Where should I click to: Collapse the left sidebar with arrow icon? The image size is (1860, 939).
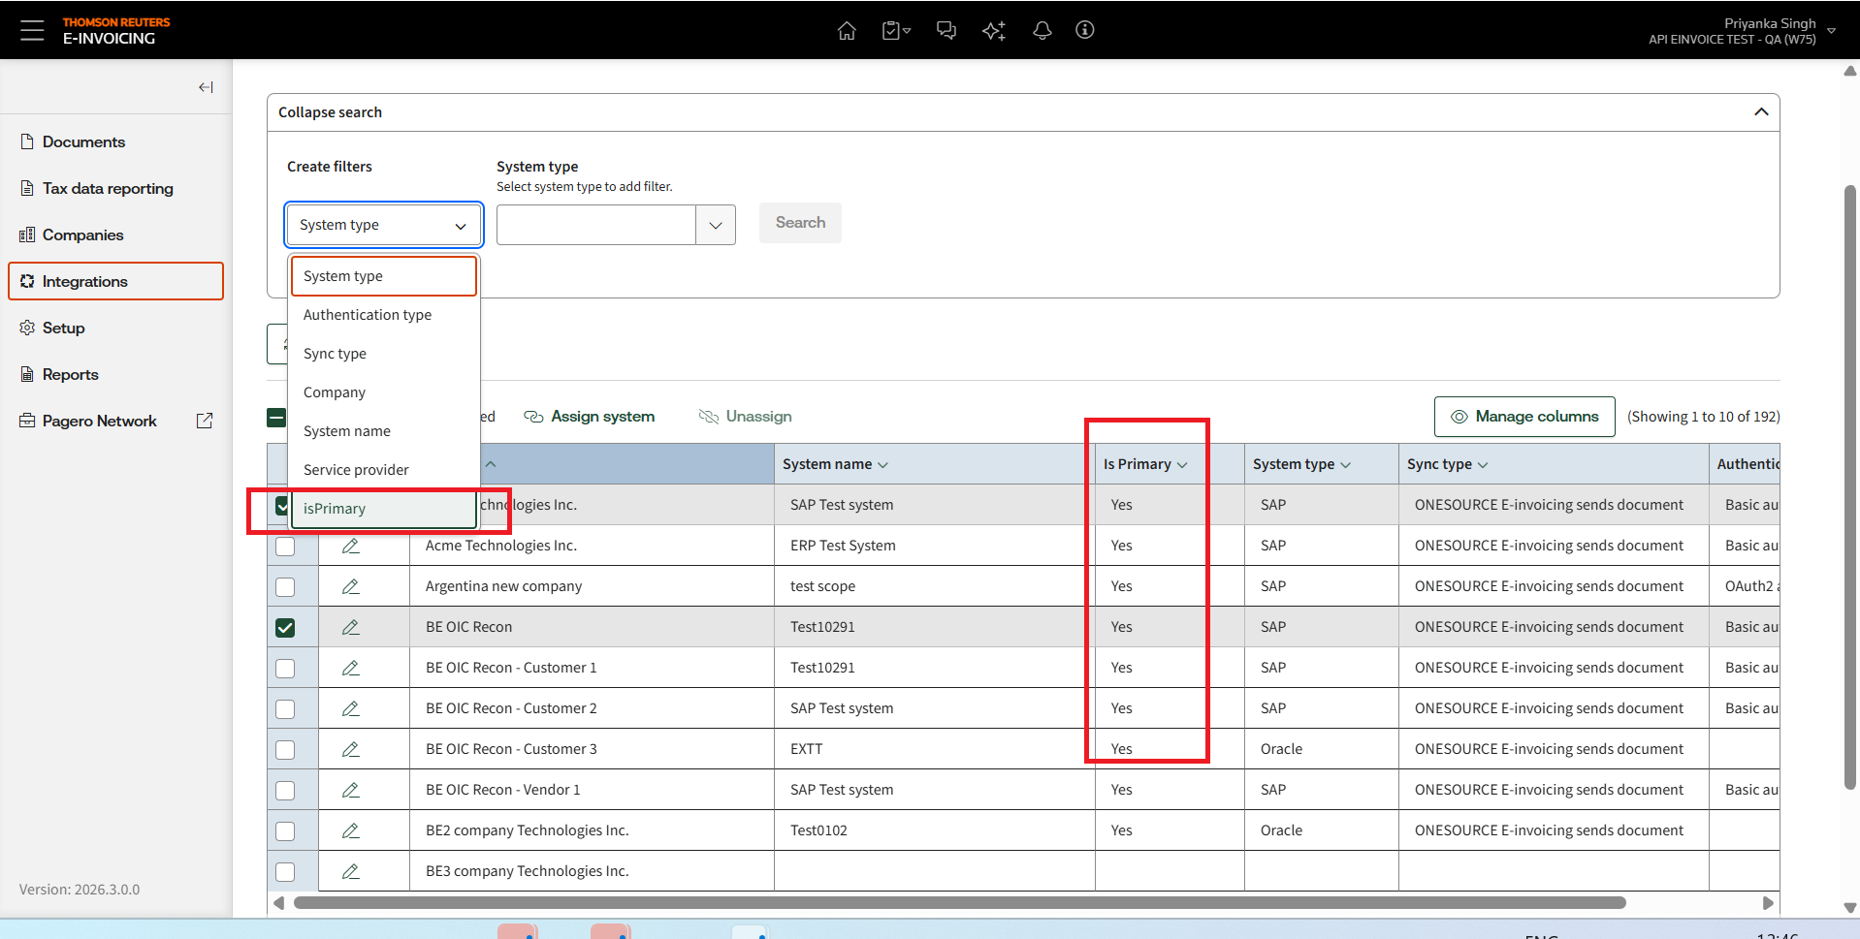point(206,87)
